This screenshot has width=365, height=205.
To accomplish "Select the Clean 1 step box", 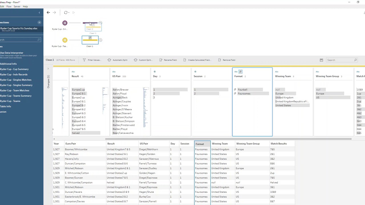I will pos(90,40).
